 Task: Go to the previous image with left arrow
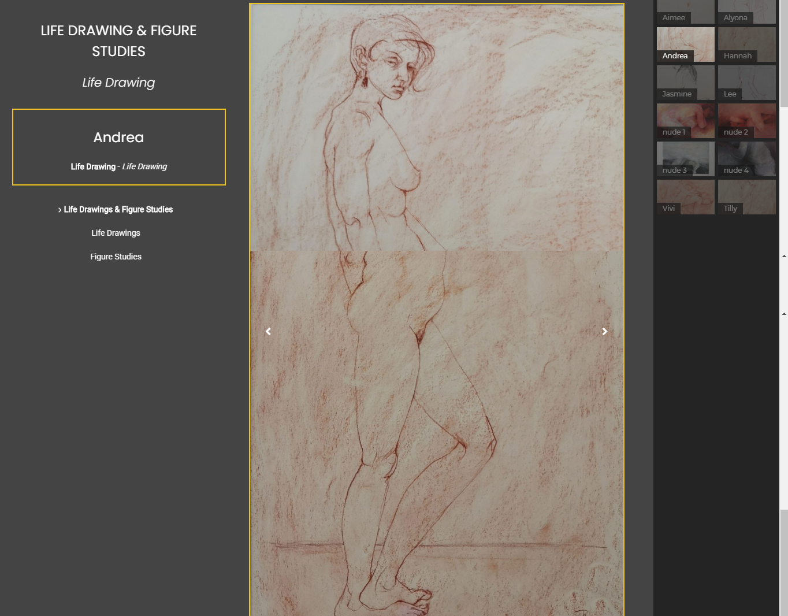tap(268, 331)
